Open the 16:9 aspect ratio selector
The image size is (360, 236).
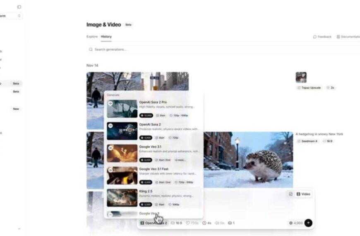coord(176,223)
